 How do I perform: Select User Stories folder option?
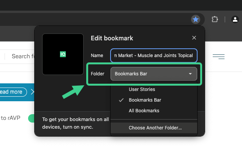154,89
